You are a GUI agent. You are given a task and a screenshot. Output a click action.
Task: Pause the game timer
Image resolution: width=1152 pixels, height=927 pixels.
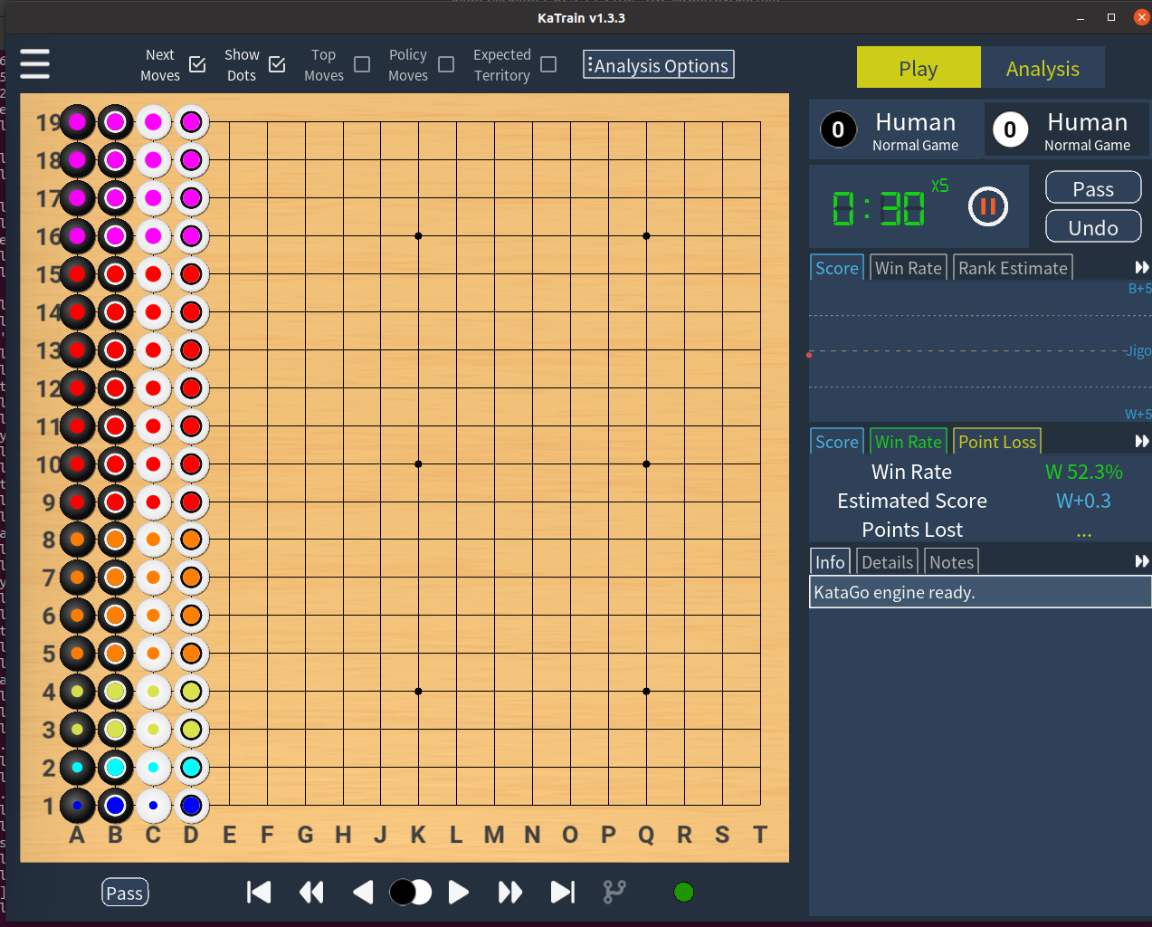point(987,206)
